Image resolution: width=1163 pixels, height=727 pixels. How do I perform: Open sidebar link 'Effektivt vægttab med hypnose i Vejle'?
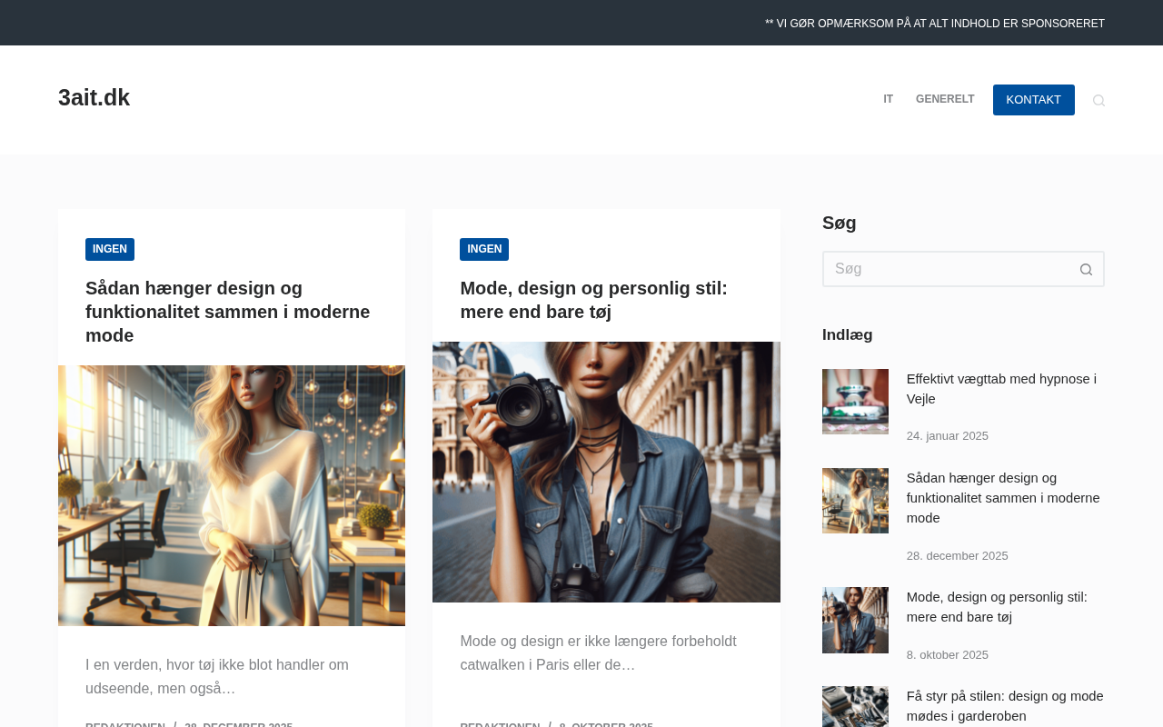coord(1001,389)
